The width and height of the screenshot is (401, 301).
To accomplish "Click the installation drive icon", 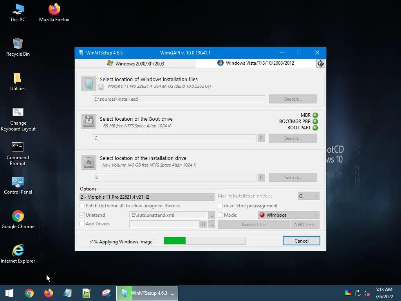I will coord(89,162).
